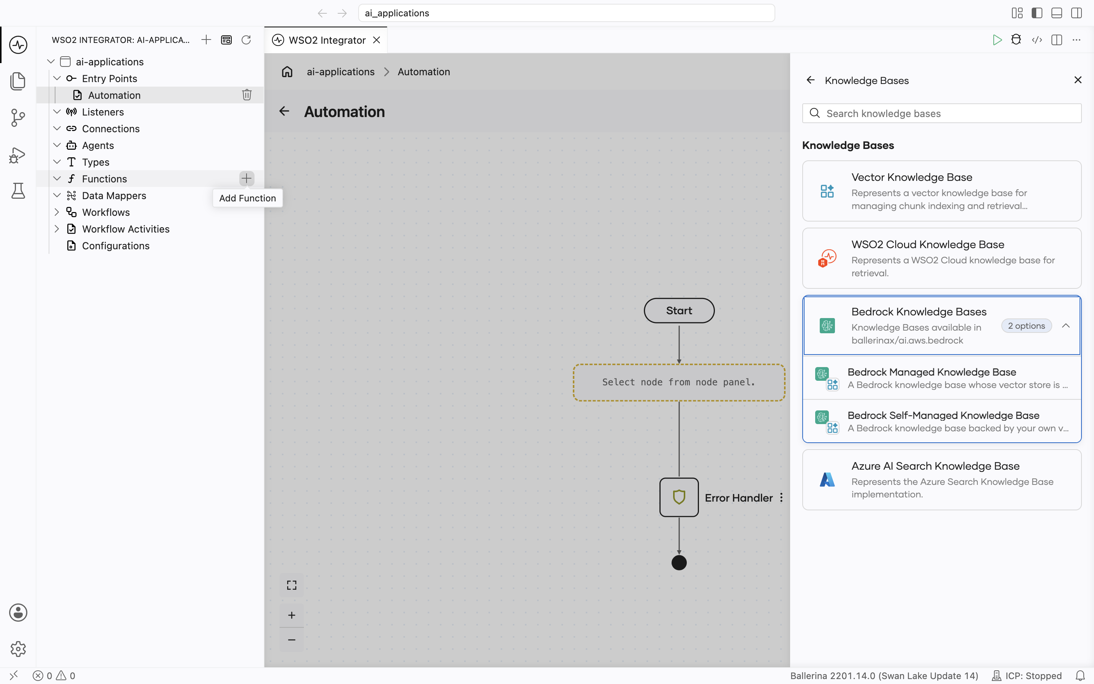The height and width of the screenshot is (684, 1094).
Task: Open the Testing flask icon
Action: coord(18,191)
